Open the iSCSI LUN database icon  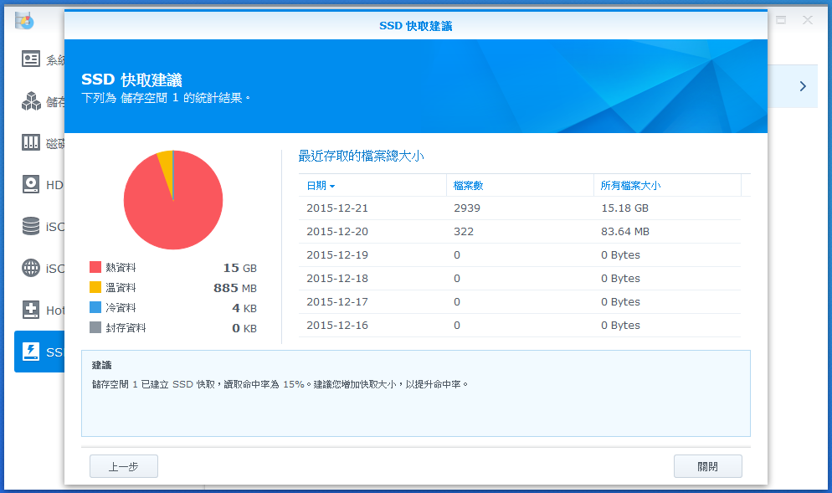(31, 226)
